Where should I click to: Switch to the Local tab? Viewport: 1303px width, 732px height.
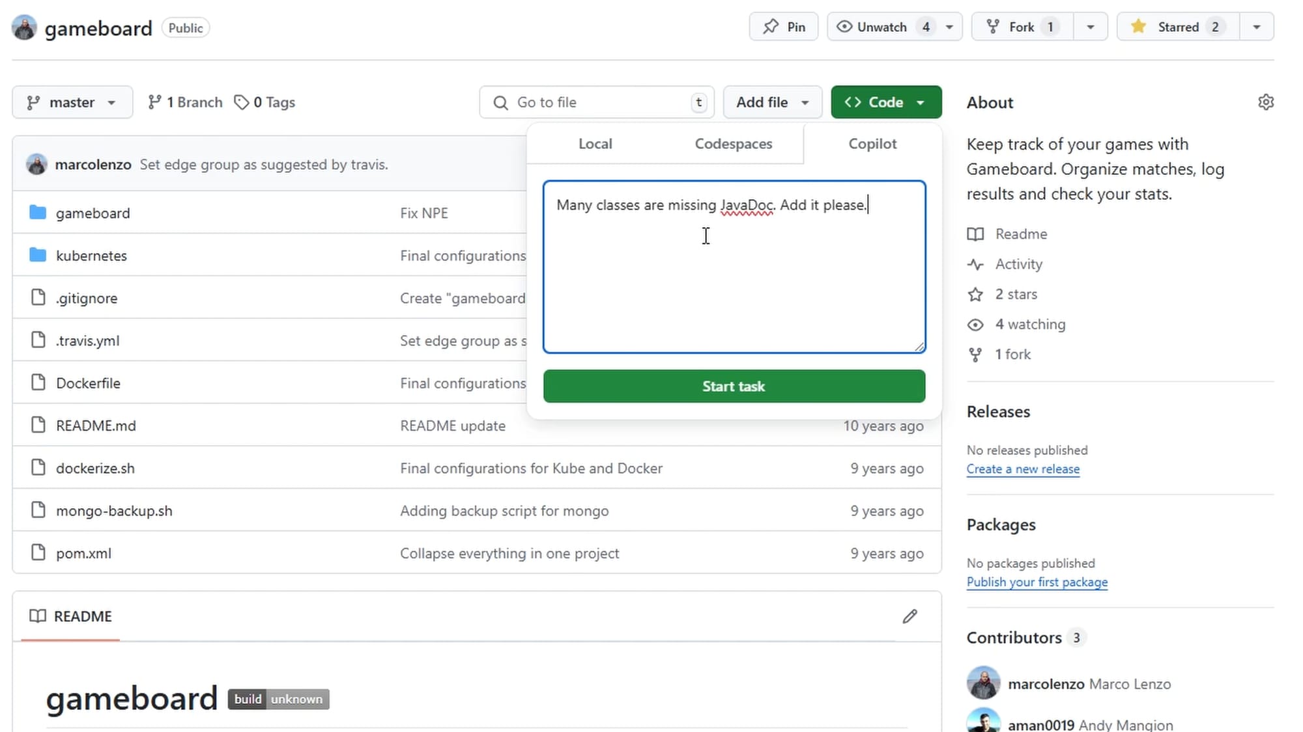pos(595,144)
